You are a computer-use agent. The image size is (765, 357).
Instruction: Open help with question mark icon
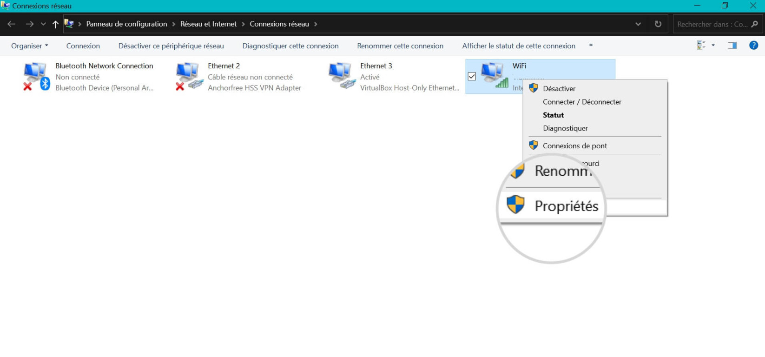click(754, 45)
